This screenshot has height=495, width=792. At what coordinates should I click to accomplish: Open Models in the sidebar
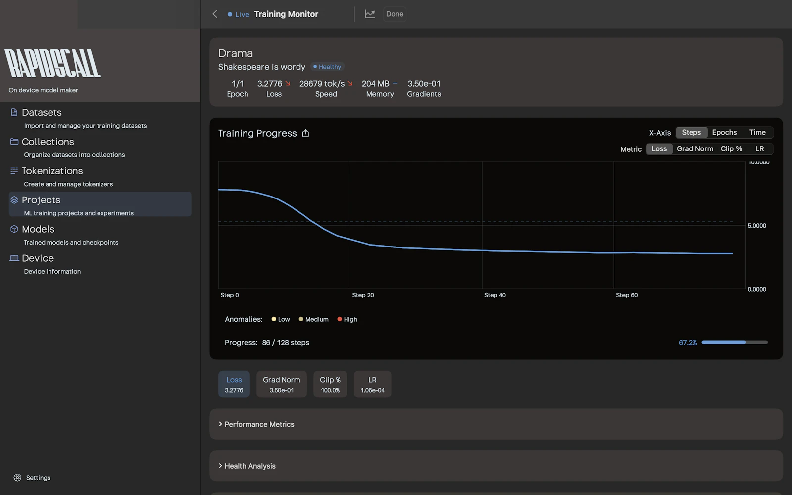point(100,235)
